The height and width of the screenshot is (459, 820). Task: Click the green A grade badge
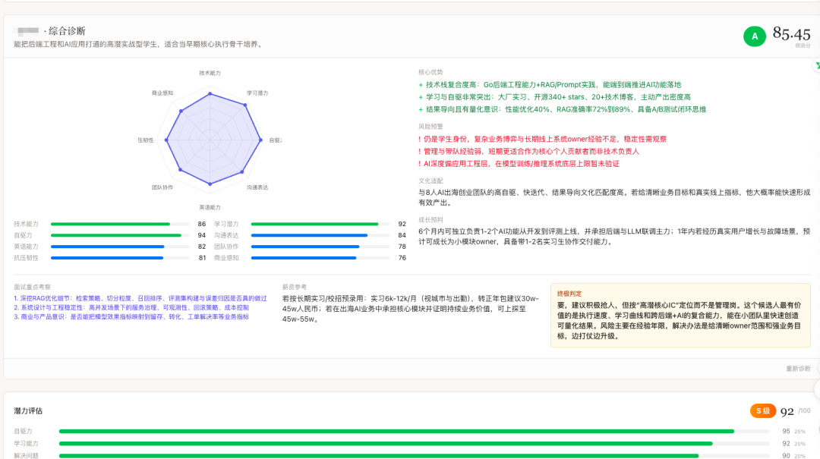[754, 36]
